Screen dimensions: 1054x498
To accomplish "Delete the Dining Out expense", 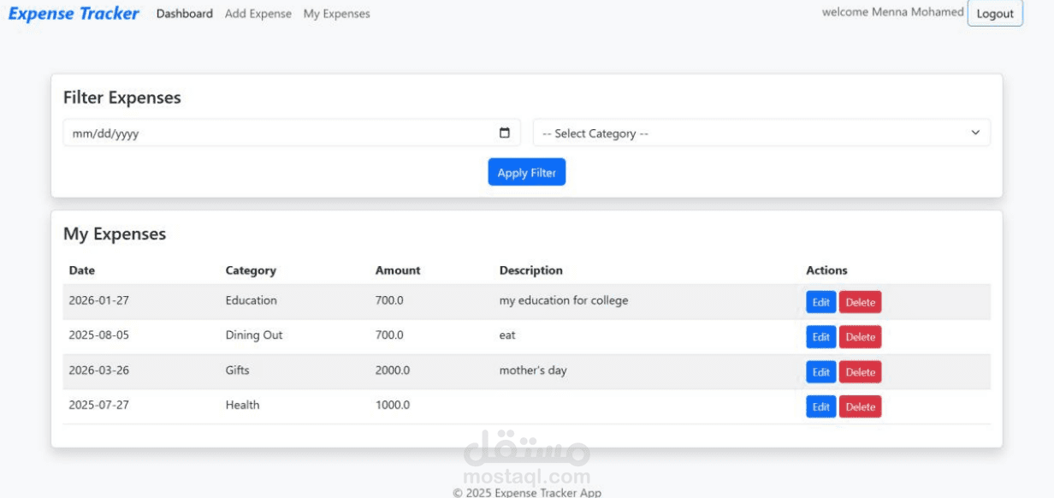I will [x=860, y=337].
